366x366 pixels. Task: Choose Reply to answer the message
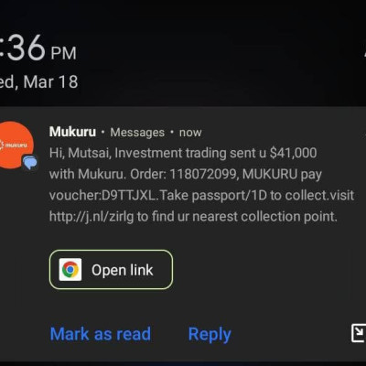tap(210, 335)
